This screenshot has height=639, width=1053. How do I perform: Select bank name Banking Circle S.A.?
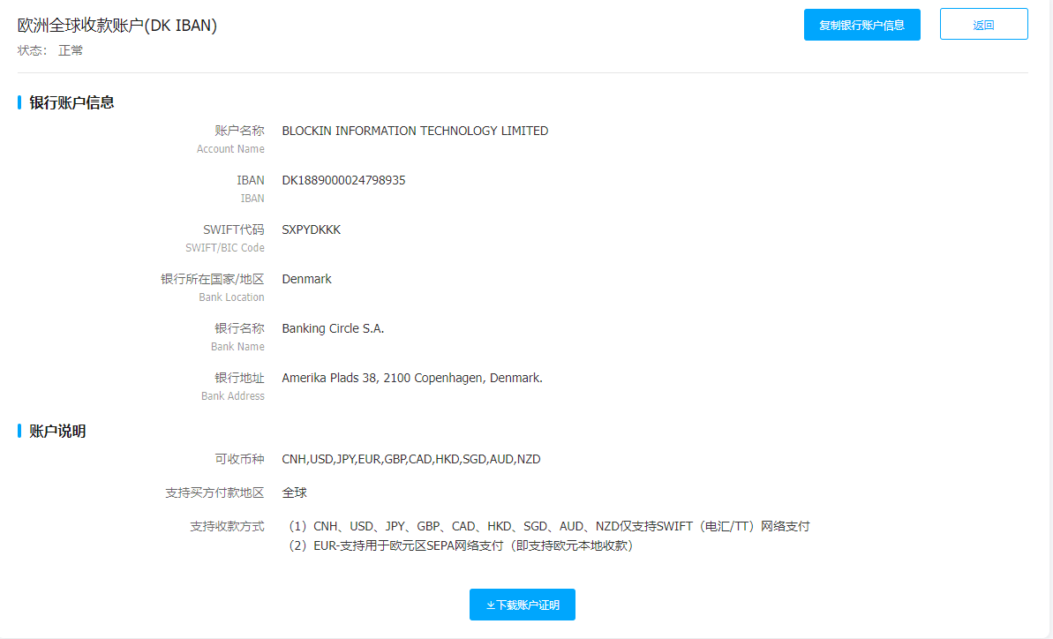coord(333,329)
